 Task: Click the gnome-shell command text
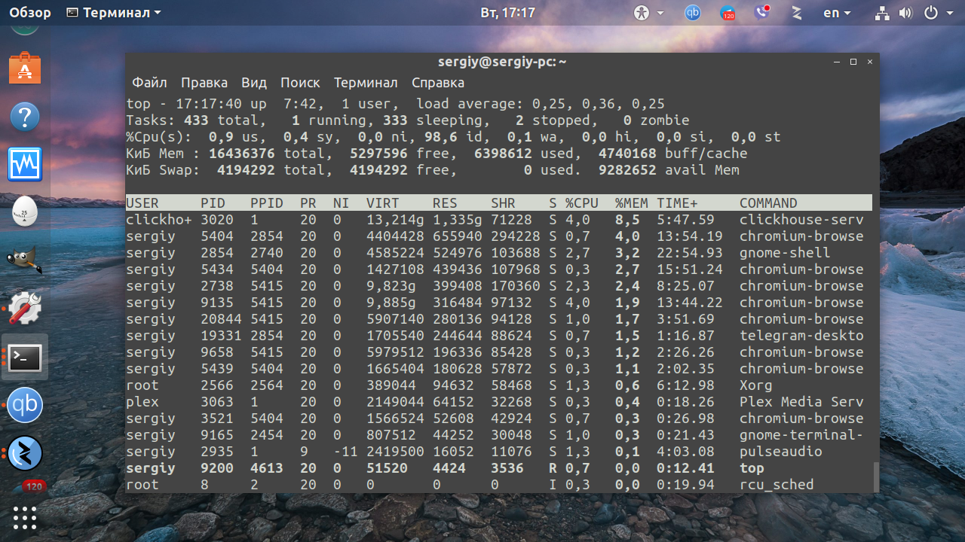[785, 253]
